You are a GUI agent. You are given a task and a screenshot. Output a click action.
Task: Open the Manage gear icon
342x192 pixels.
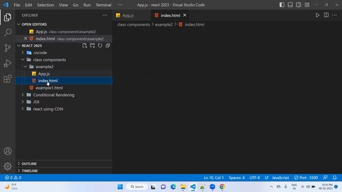pos(7,166)
